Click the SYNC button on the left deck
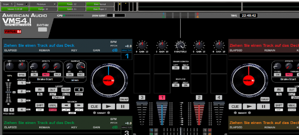This screenshot has height=135, width=299. pos(22,75)
